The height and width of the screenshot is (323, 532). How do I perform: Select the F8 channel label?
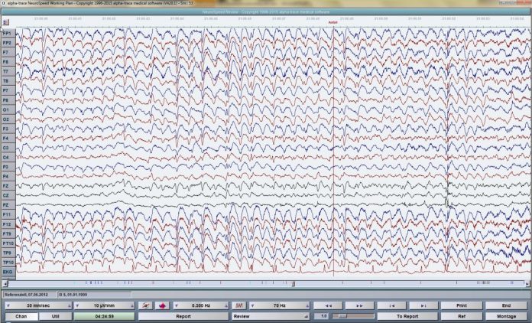click(8, 62)
